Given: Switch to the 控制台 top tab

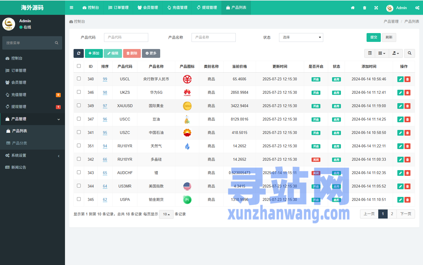Looking at the screenshot, I should tap(91, 8).
